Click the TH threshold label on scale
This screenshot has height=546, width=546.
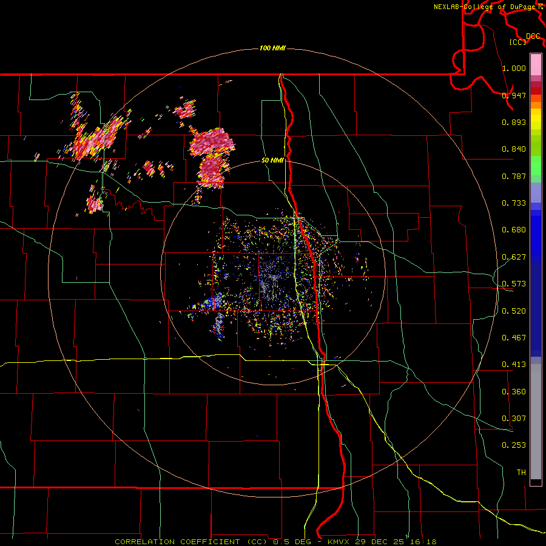coord(521,473)
